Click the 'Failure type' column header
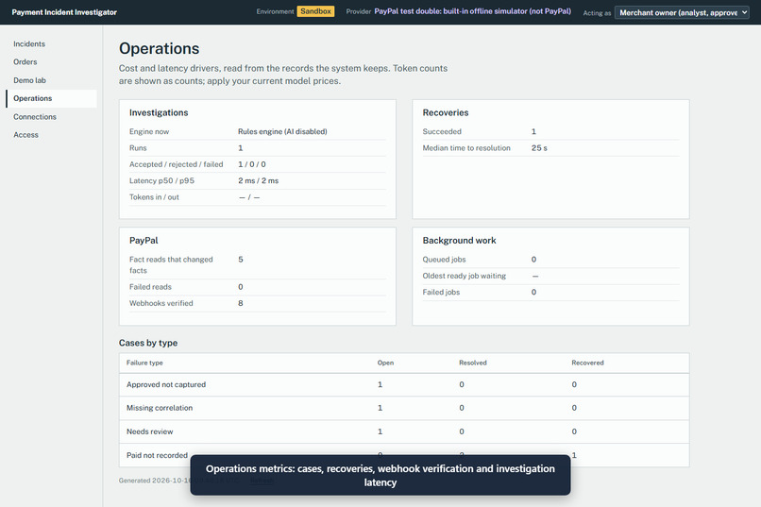Viewport: 761px width, 507px height. (144, 363)
